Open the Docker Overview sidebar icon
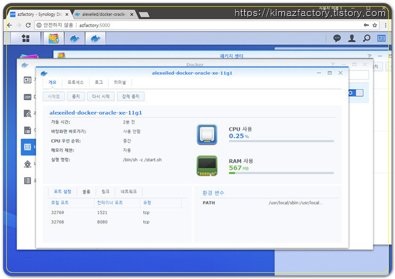The image size is (395, 279). point(27,80)
